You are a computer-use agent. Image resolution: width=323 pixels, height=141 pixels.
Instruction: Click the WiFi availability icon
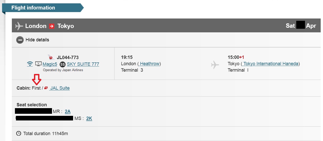tap(30, 64)
